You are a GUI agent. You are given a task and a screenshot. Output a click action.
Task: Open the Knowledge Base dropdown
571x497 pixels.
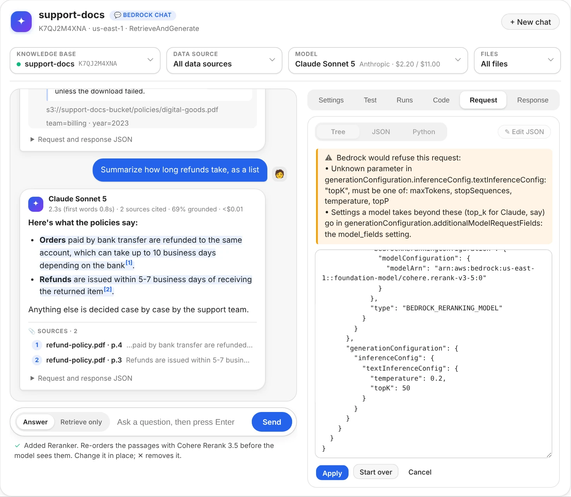(x=85, y=60)
